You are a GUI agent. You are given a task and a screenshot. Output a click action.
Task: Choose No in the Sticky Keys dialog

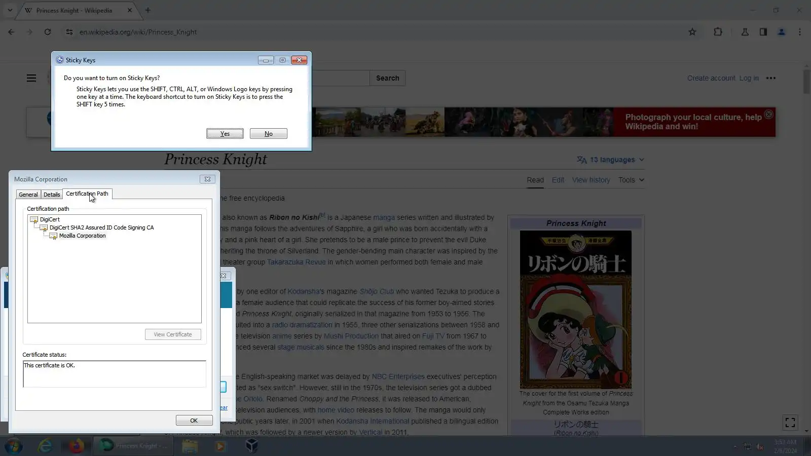269,134
